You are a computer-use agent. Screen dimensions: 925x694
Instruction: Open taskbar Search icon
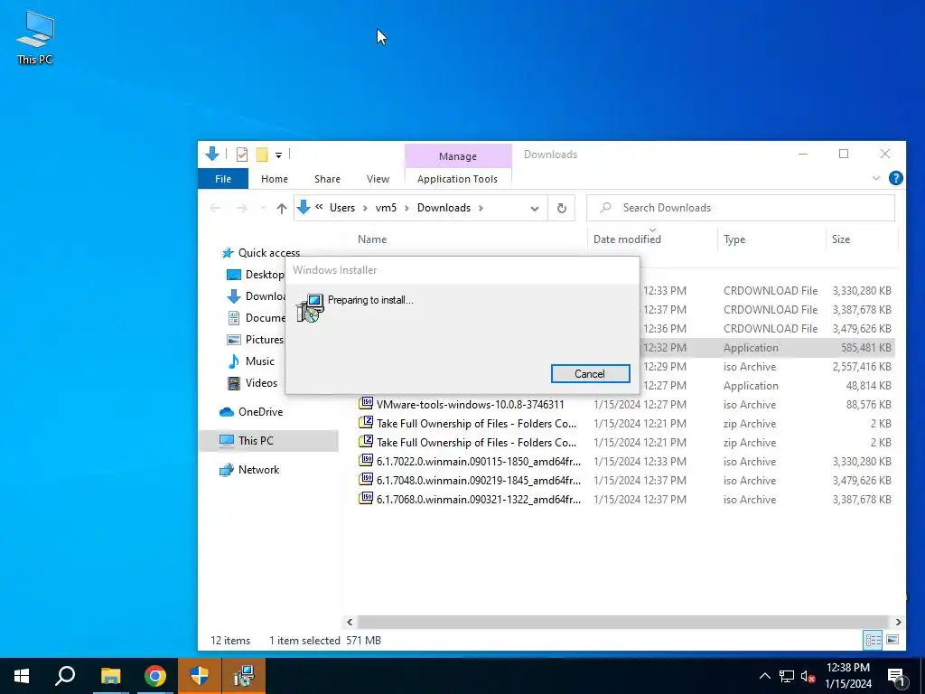click(x=65, y=676)
